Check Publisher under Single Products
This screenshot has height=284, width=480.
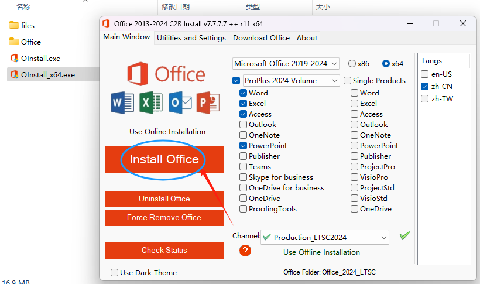[354, 156]
